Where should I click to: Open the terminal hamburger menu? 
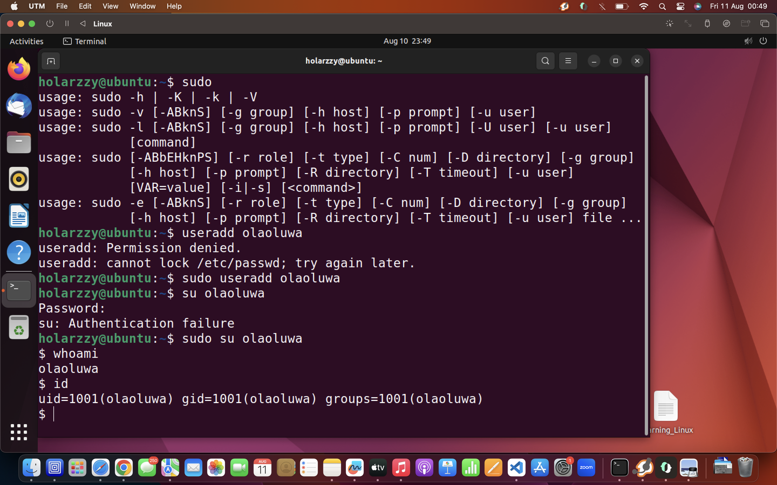coord(568,61)
